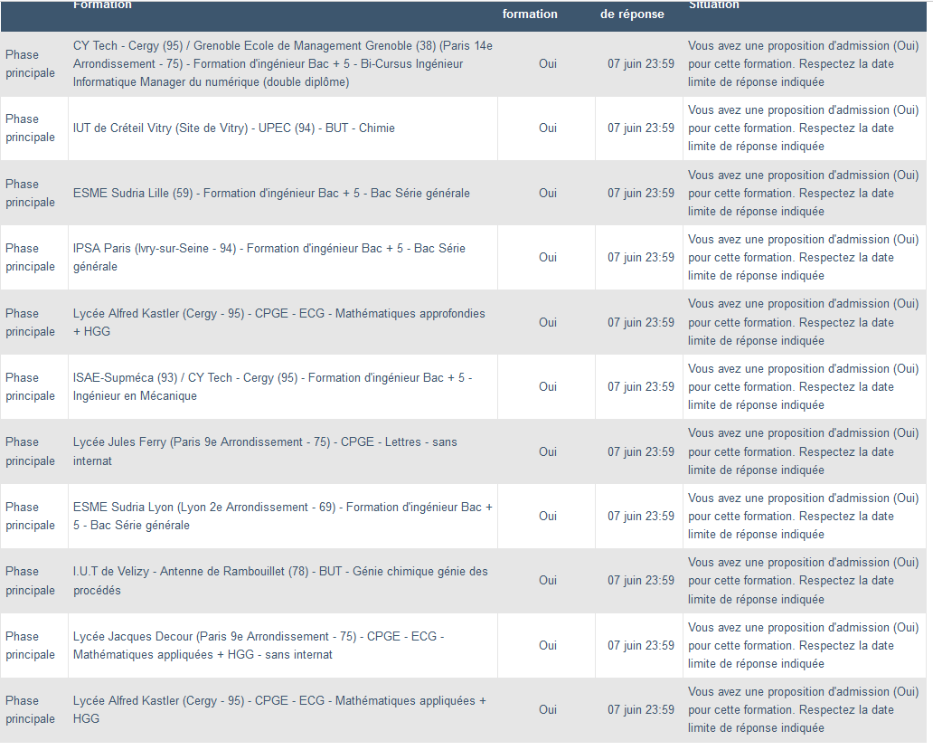The width and height of the screenshot is (933, 750).
Task: Select the Lycée Jacques Decour CPGE ECG formation
Action: pos(259,645)
